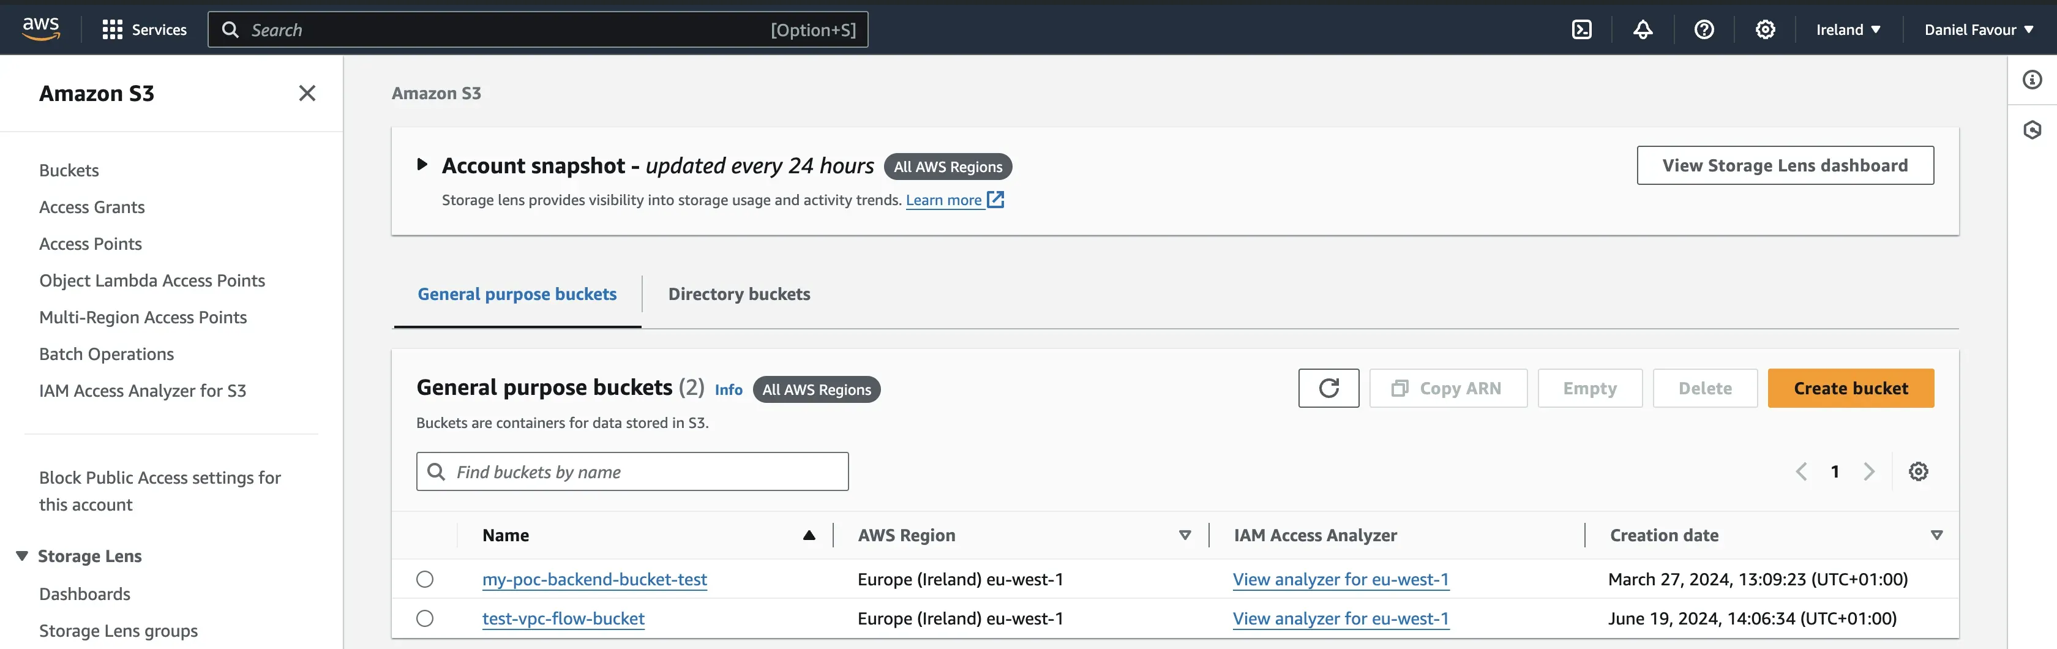Screen dimensions: 2057x649
Task: Open the Daniel Favour account menu
Action: [x=1979, y=29]
